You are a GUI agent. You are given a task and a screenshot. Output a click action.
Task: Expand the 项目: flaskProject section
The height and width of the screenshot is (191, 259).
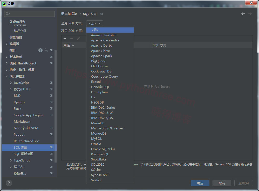click(x=7, y=63)
